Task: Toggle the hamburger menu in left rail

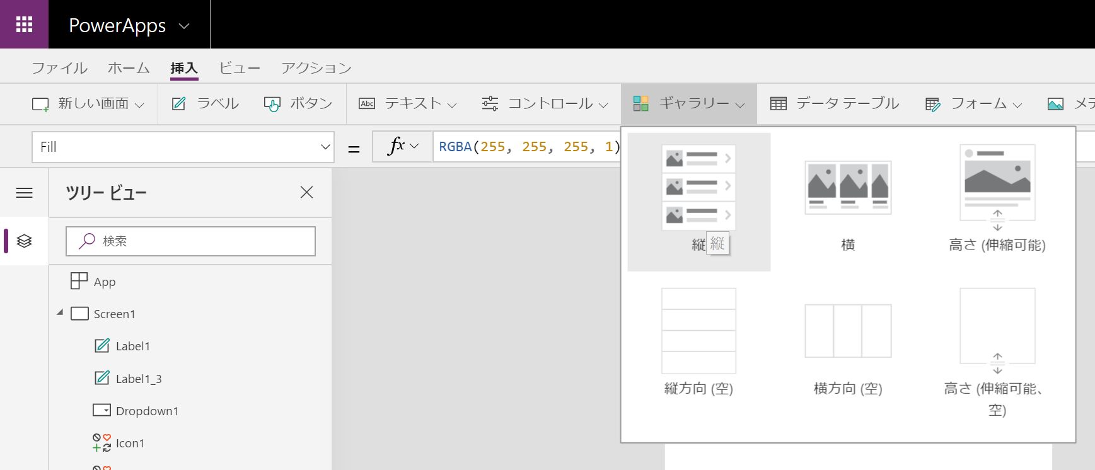Action: (24, 193)
